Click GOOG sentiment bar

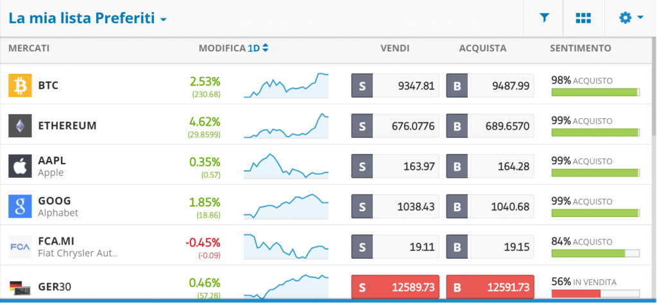pyautogui.click(x=595, y=213)
